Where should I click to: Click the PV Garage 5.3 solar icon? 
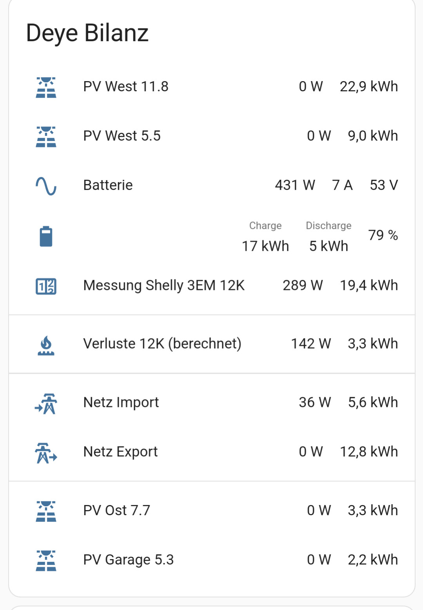point(46,560)
